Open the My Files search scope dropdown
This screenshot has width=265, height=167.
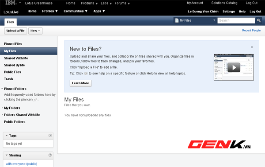195,20
